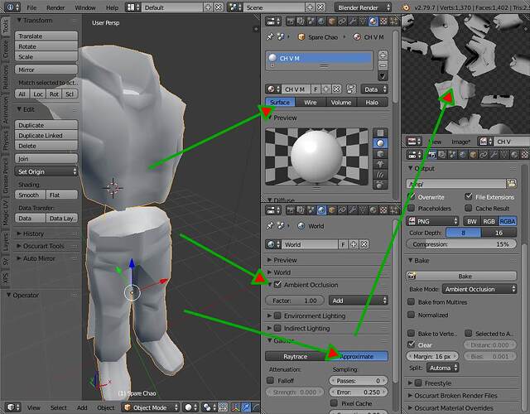This screenshot has width=530, height=414.
Task: Toggle Normalized bake checkbox
Action: pyautogui.click(x=412, y=315)
